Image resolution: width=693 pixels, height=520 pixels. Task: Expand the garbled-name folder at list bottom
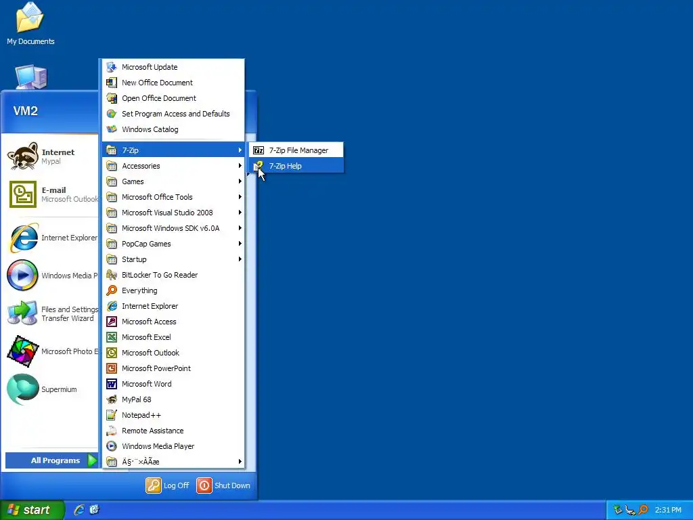[173, 462]
